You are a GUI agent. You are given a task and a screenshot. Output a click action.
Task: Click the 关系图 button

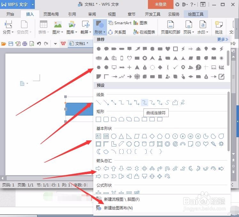[117, 32]
